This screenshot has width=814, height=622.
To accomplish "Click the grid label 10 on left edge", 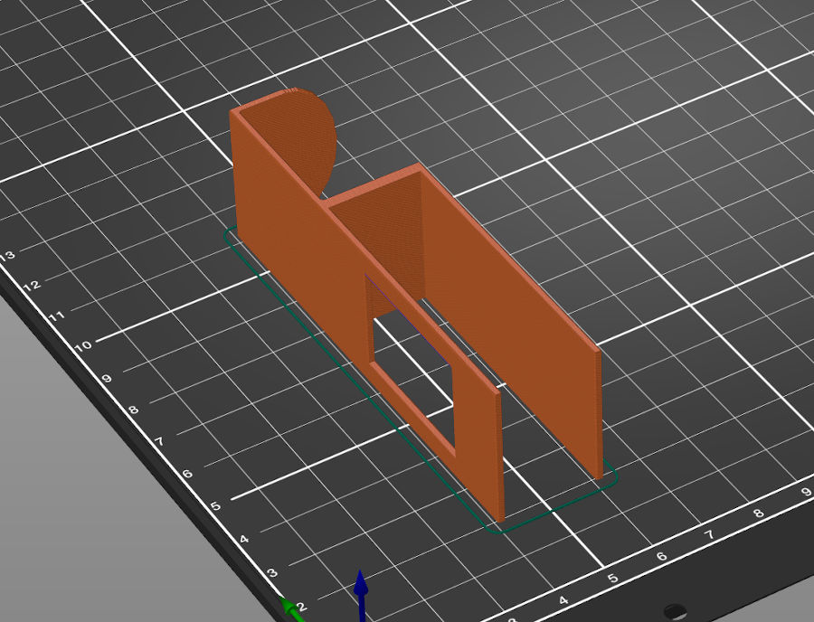I will [82, 345].
